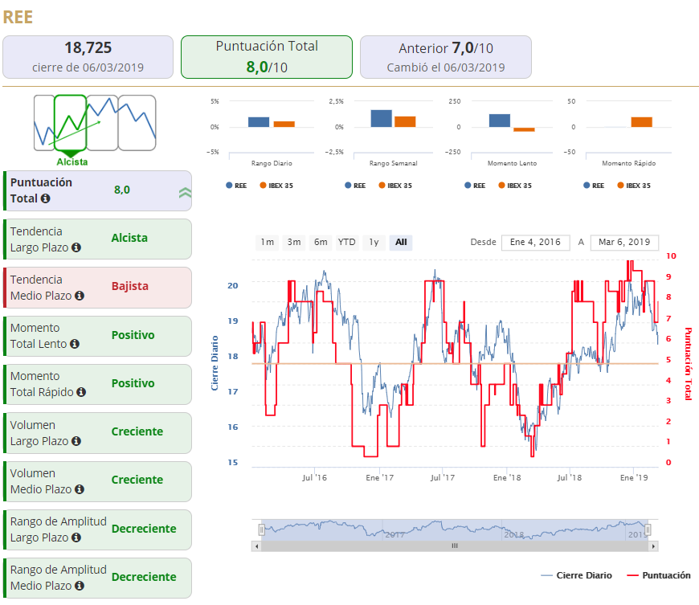Screen dimensions: 699x605
Task: Select the 3m time range
Action: (294, 242)
